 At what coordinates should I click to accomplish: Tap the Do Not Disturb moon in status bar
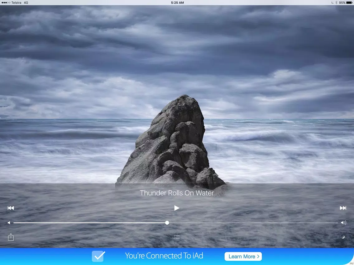pyautogui.click(x=332, y=2)
